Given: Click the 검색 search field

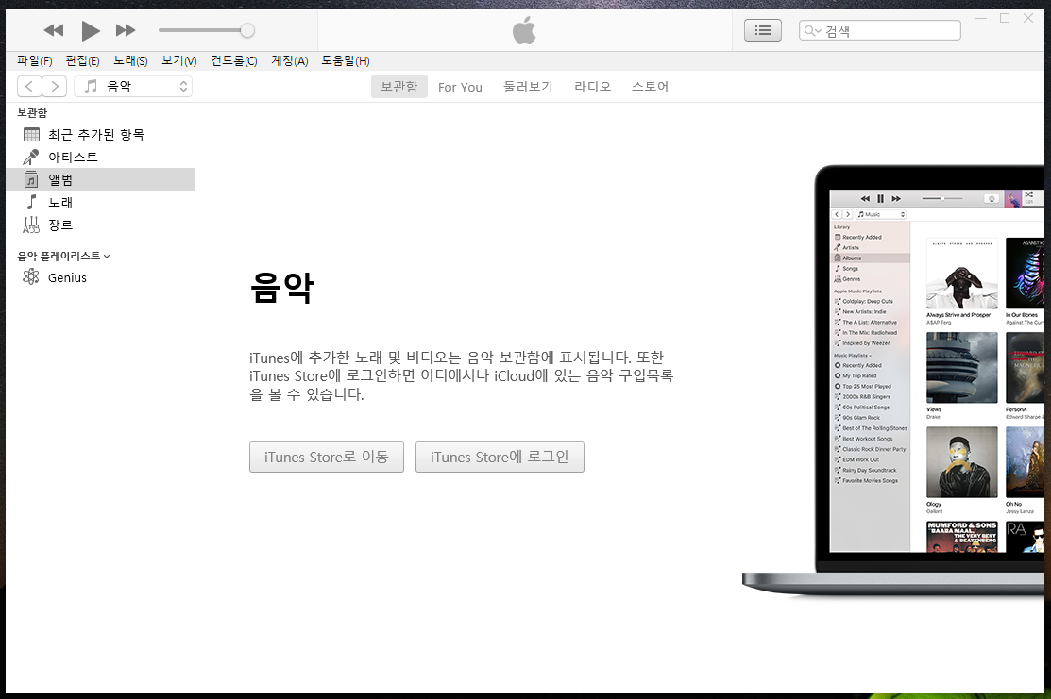Looking at the screenshot, I should pyautogui.click(x=879, y=30).
